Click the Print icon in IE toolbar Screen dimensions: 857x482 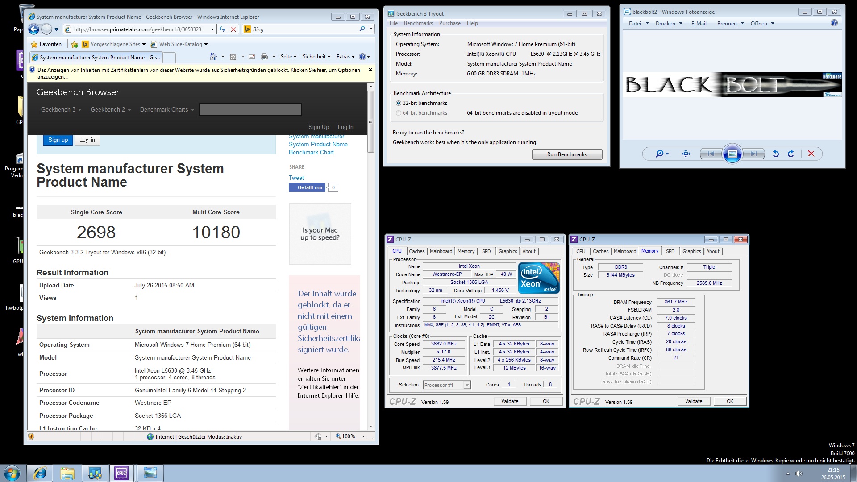click(x=264, y=57)
